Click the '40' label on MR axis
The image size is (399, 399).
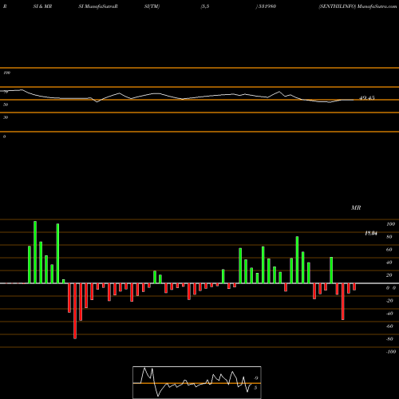click(389, 263)
